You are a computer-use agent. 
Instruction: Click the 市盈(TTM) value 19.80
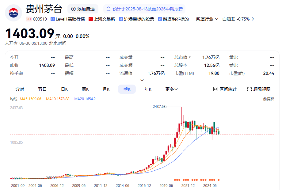[x=214, y=73]
